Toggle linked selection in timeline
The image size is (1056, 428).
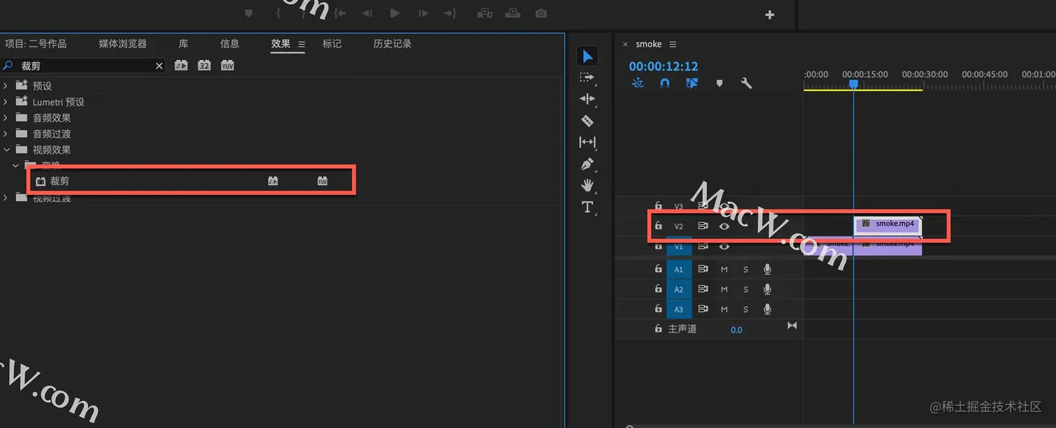[x=692, y=83]
